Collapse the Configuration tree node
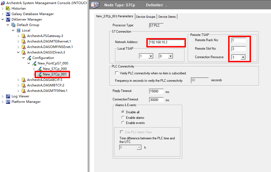Image resolution: width=271 pixels, height=172 pixels. pyautogui.click(x=24, y=58)
